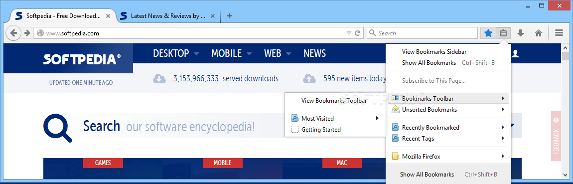Viewport: 573px width, 184px height.
Task: Expand the Bookmarks Toolbar row arrow
Action: pyautogui.click(x=503, y=98)
